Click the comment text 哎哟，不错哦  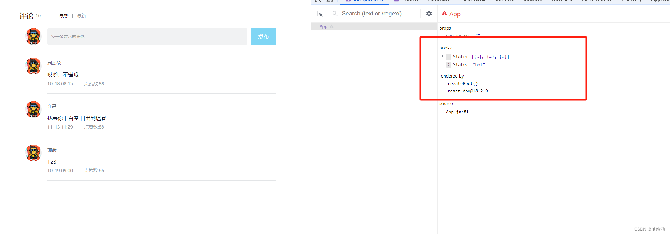[x=63, y=74]
